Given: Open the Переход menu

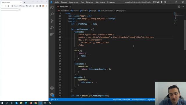Looking at the screenshot, I should [x=90, y=2].
